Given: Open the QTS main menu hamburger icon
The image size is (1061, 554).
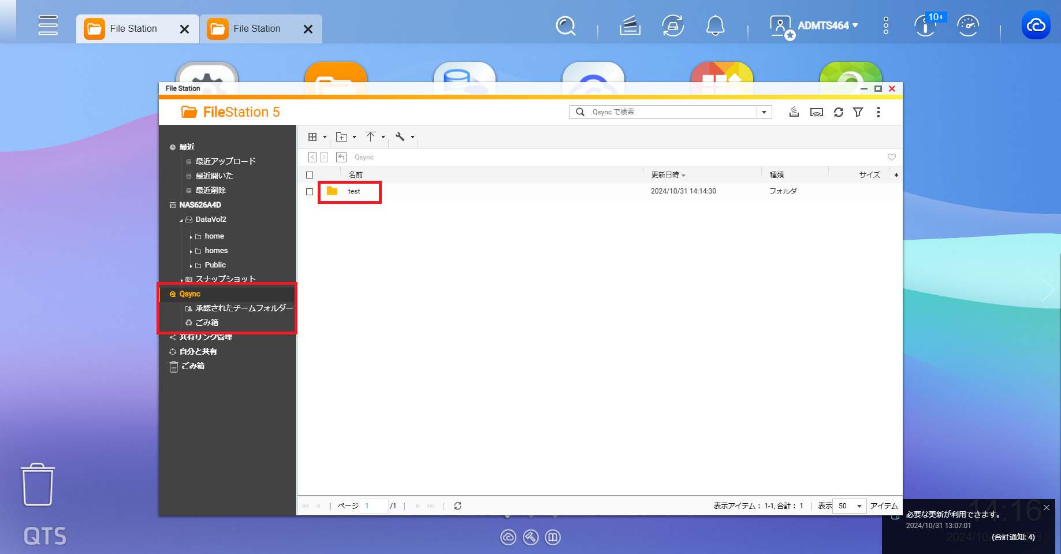Looking at the screenshot, I should [48, 25].
